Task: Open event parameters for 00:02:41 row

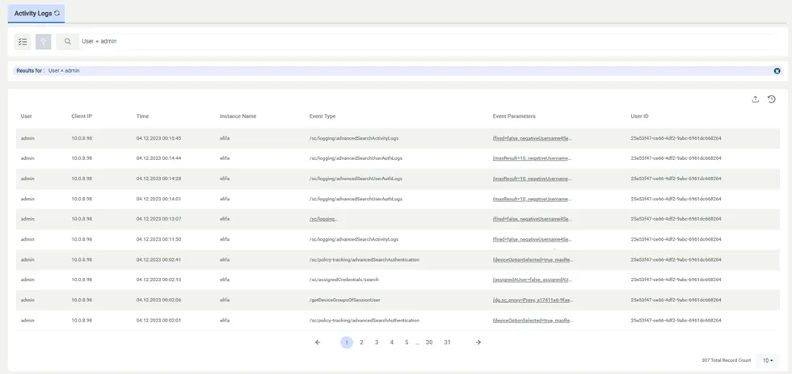Action: coord(533,259)
